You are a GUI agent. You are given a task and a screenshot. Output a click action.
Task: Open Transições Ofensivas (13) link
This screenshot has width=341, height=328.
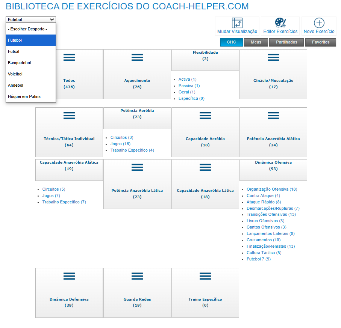coord(271,214)
